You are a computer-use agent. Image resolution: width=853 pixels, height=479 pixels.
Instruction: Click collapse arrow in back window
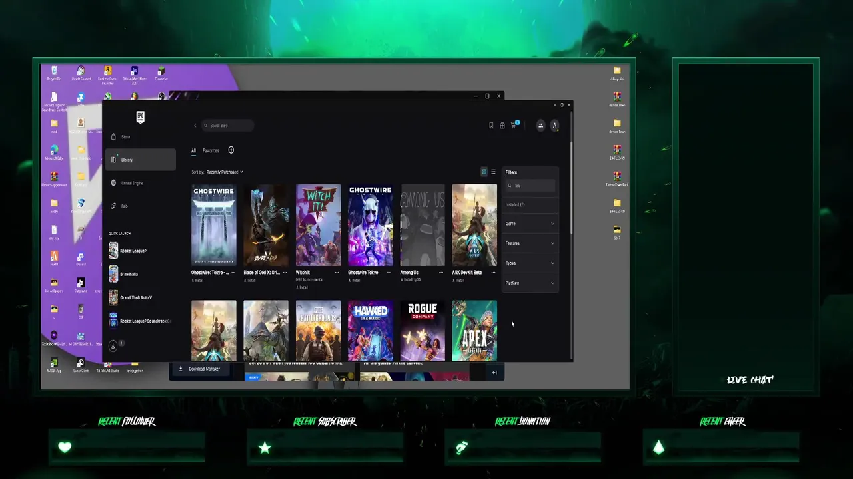click(x=494, y=373)
